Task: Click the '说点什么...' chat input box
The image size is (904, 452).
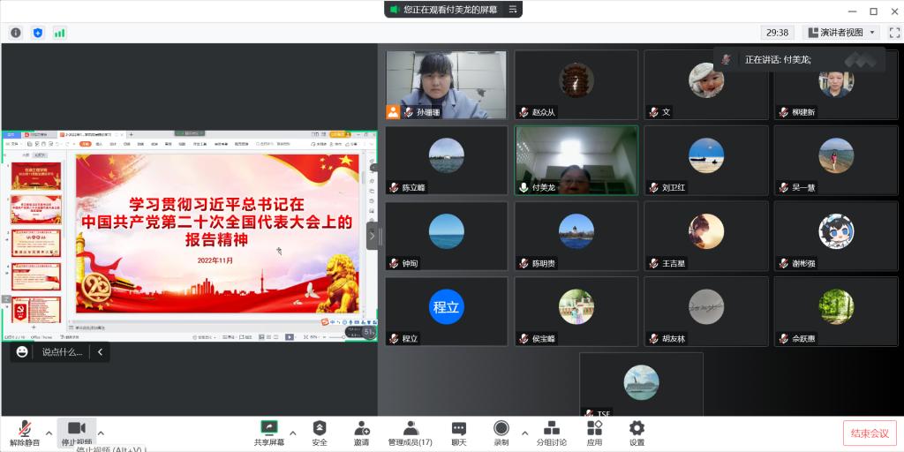Action: (x=62, y=352)
